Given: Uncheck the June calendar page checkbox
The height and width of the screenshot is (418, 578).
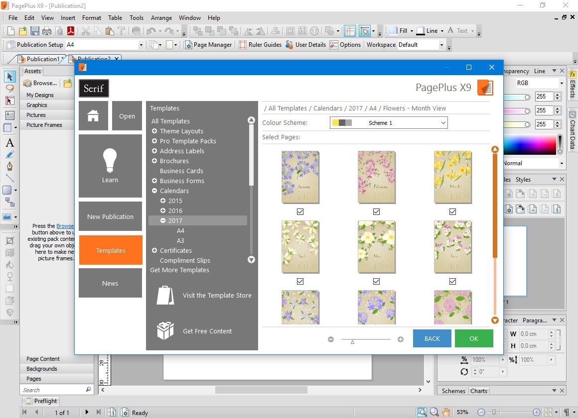Looking at the screenshot, I should pyautogui.click(x=452, y=281).
